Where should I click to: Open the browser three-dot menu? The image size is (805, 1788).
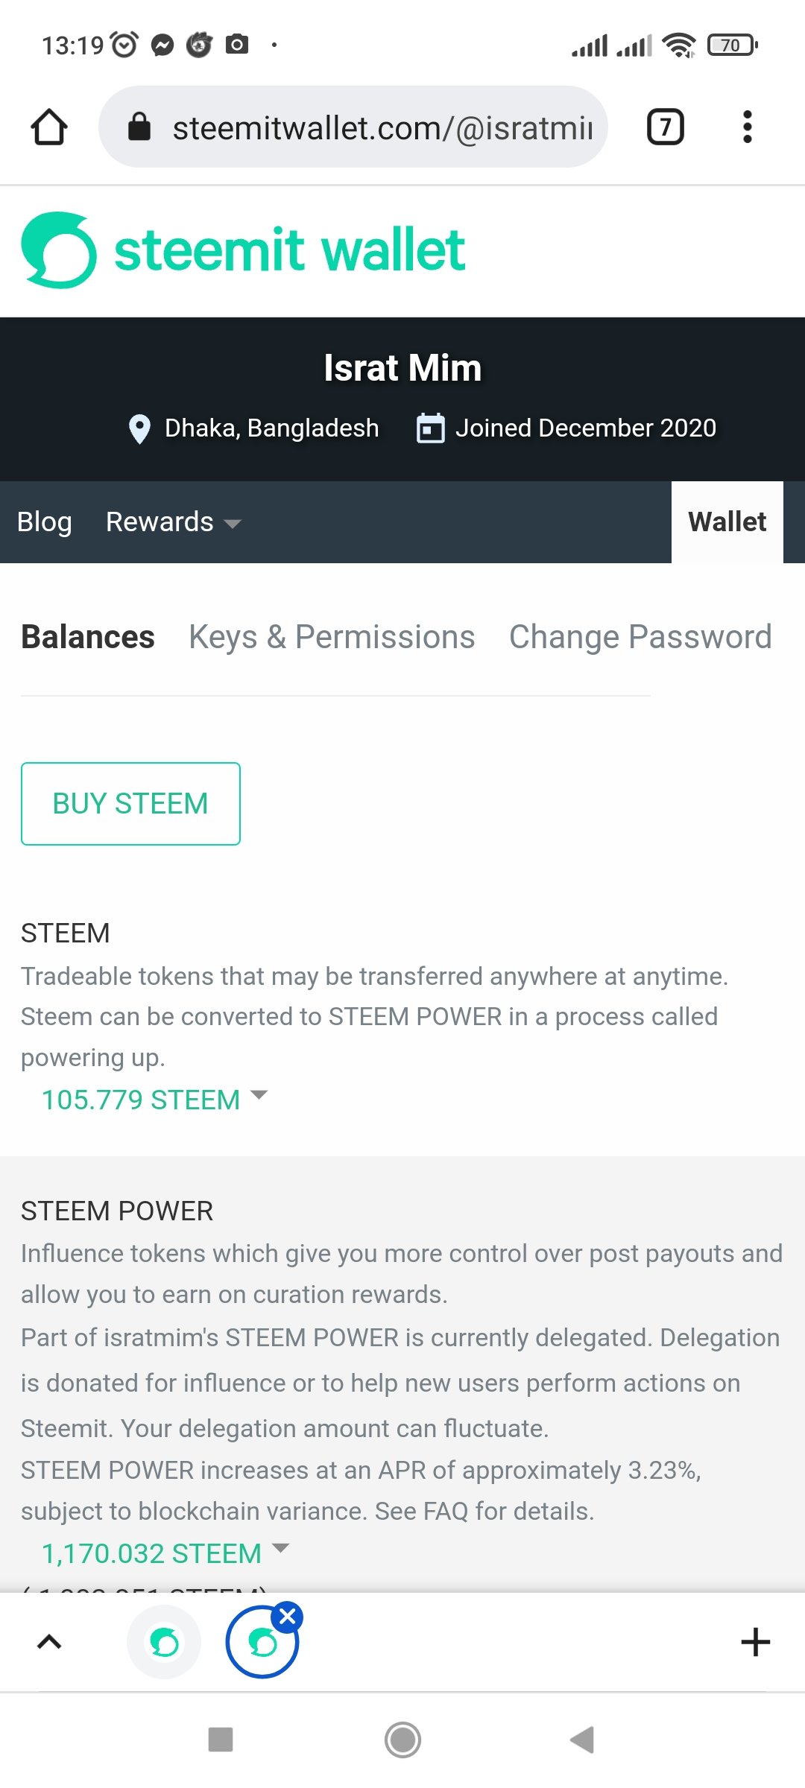[747, 127]
